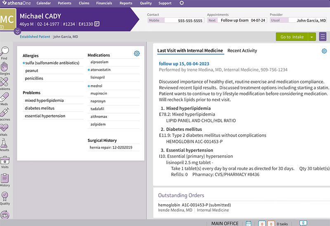Open the Financials menu
The width and height of the screenshot is (330, 226).
click(104, 3)
